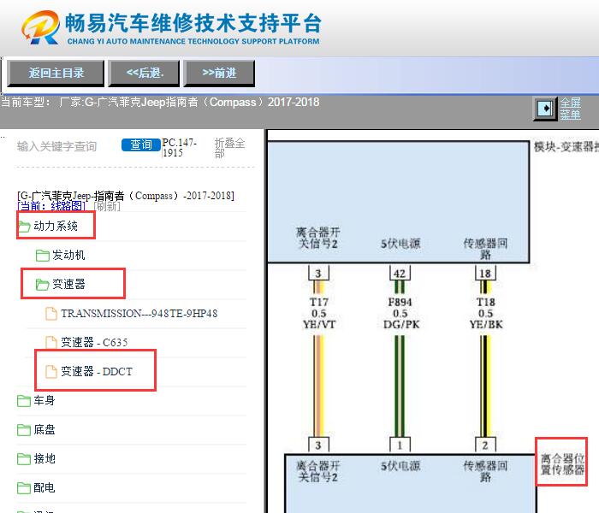Screen dimensions: 599x513
Task: Expand the 配电 folder icon
Action: click(x=24, y=488)
